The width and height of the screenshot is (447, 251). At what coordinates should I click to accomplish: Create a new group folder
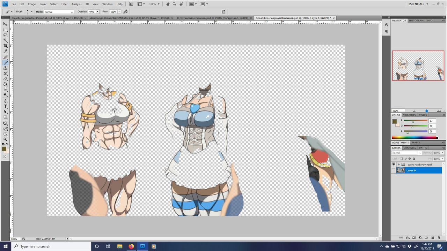[426, 237]
